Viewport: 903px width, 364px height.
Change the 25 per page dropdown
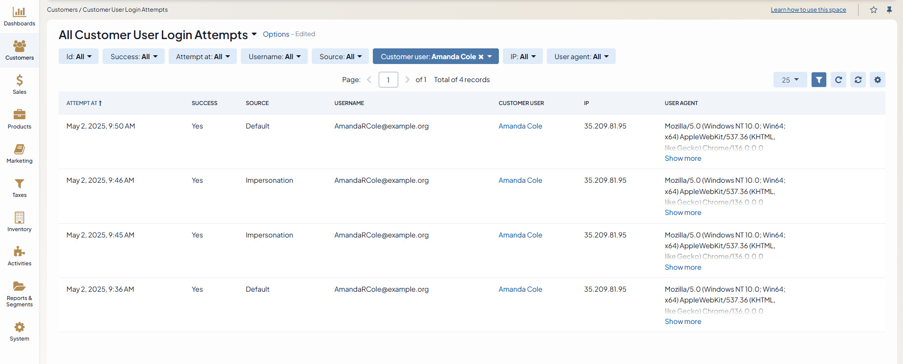click(790, 80)
